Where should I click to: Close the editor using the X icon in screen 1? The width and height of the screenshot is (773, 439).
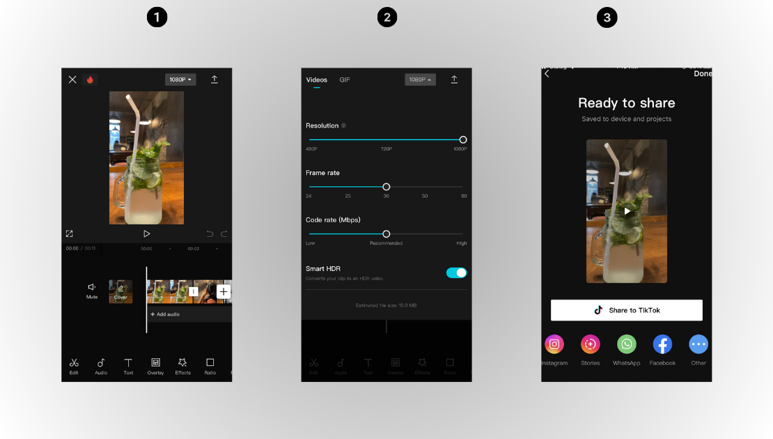coord(72,79)
